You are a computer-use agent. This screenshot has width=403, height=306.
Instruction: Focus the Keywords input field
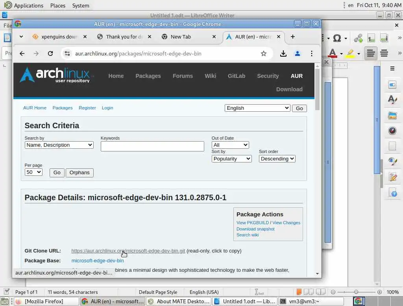coord(152,146)
